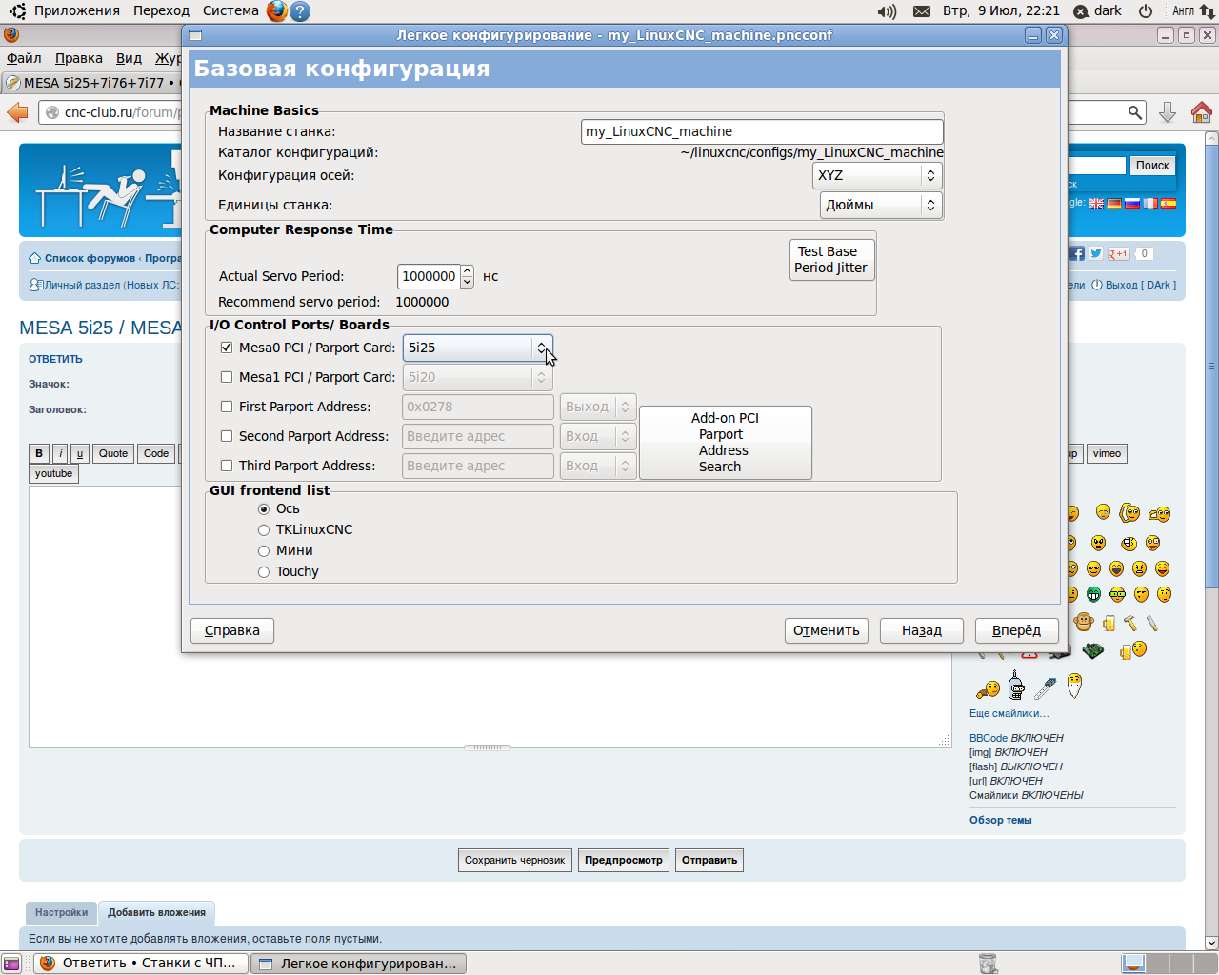Open Firefox Правка menu

(x=78, y=58)
